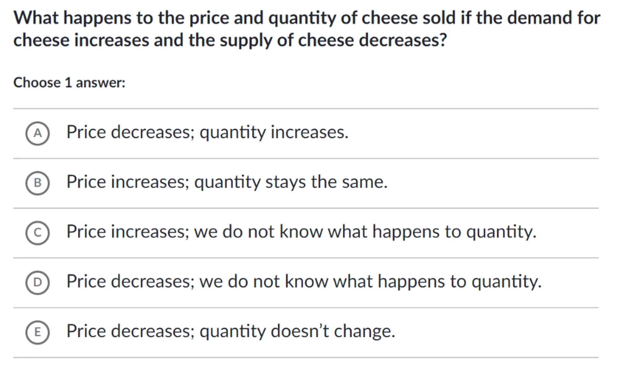Viewport: 634px width, 368px height.
Task: Click 'Price increases; quantity stays the same.' text
Action: 227,182
